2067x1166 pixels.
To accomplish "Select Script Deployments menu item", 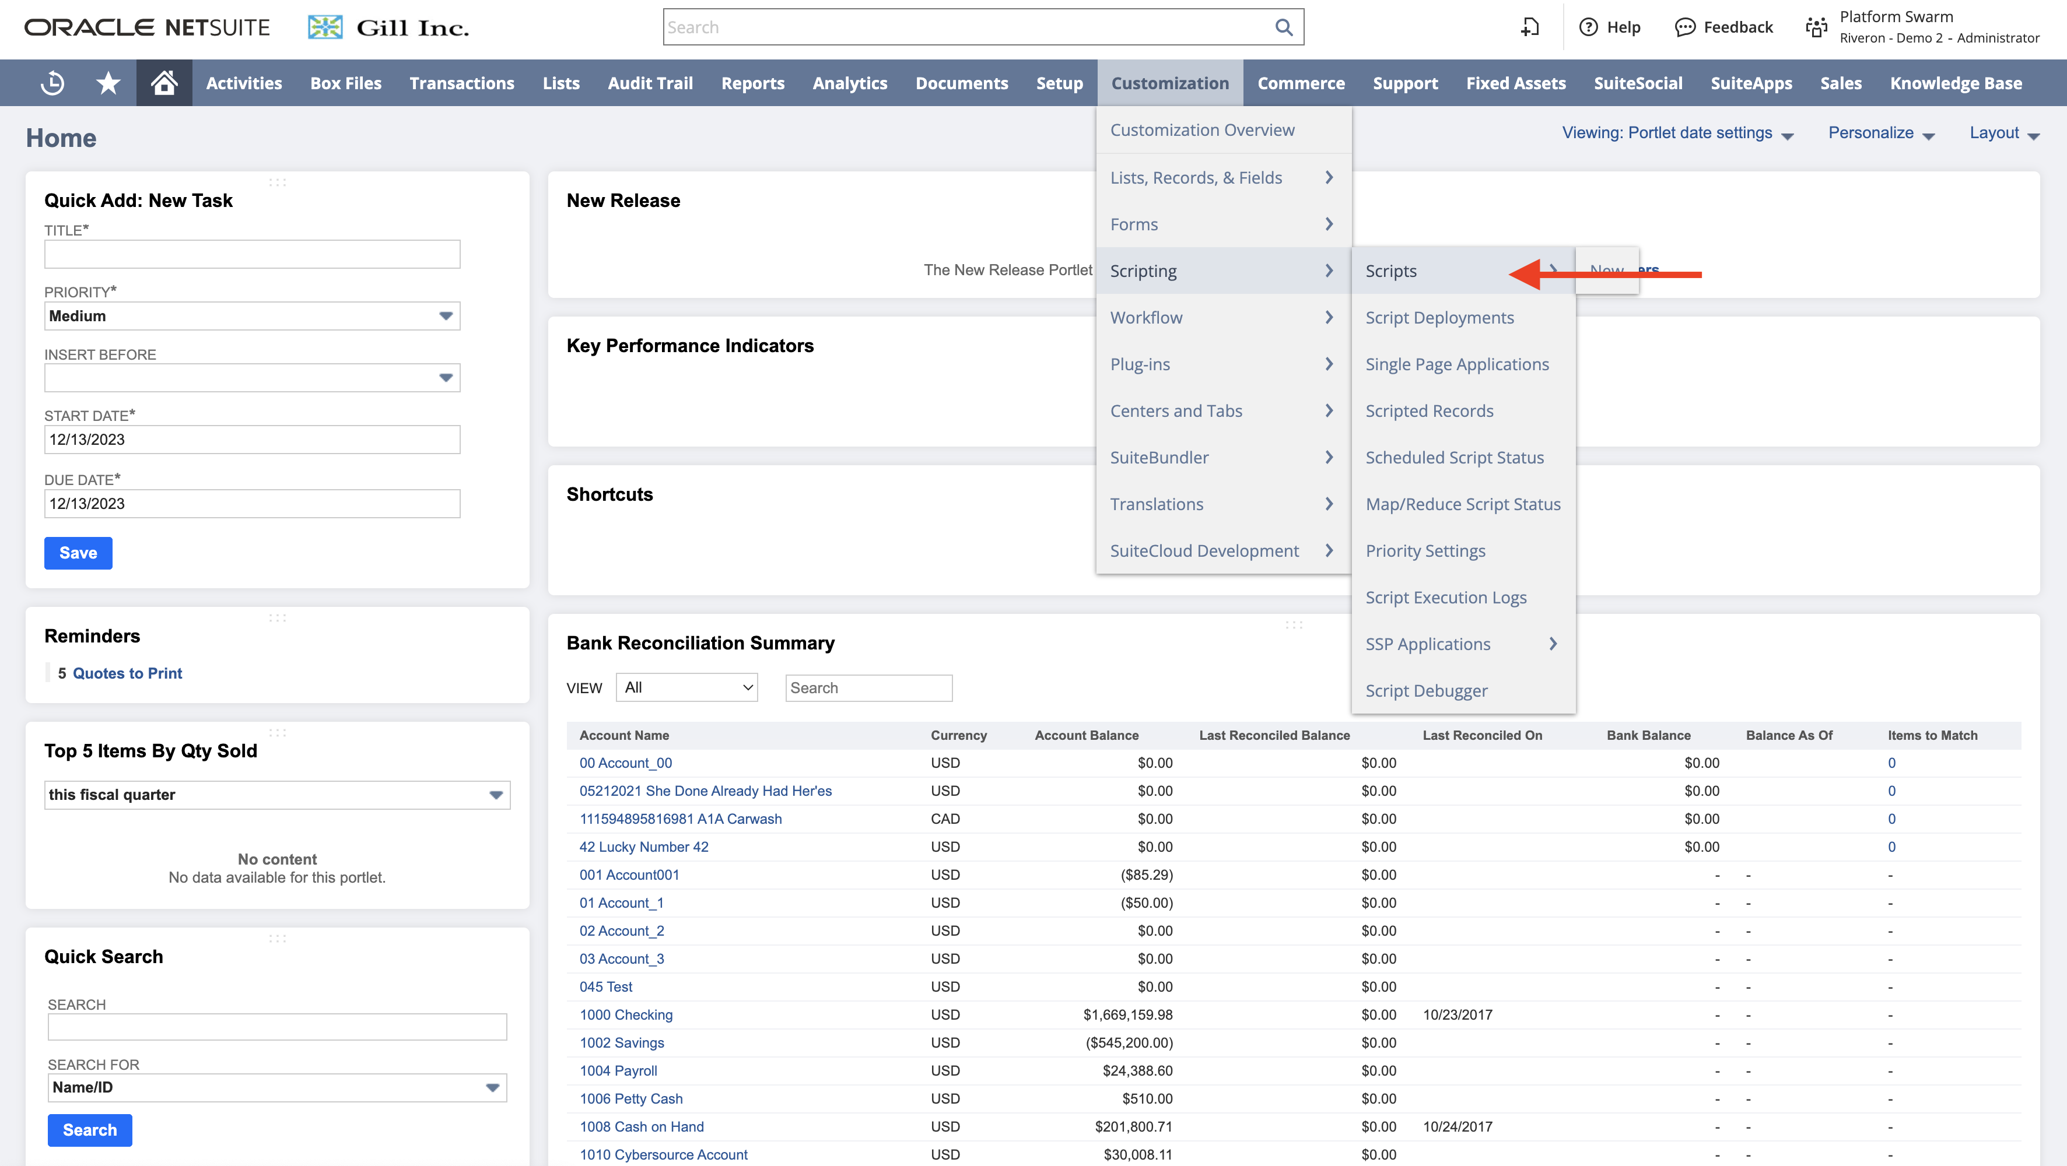I will [1463, 318].
